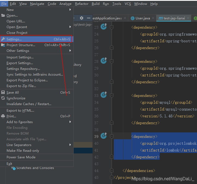Click the Scratches and Consoles icon

14,168
